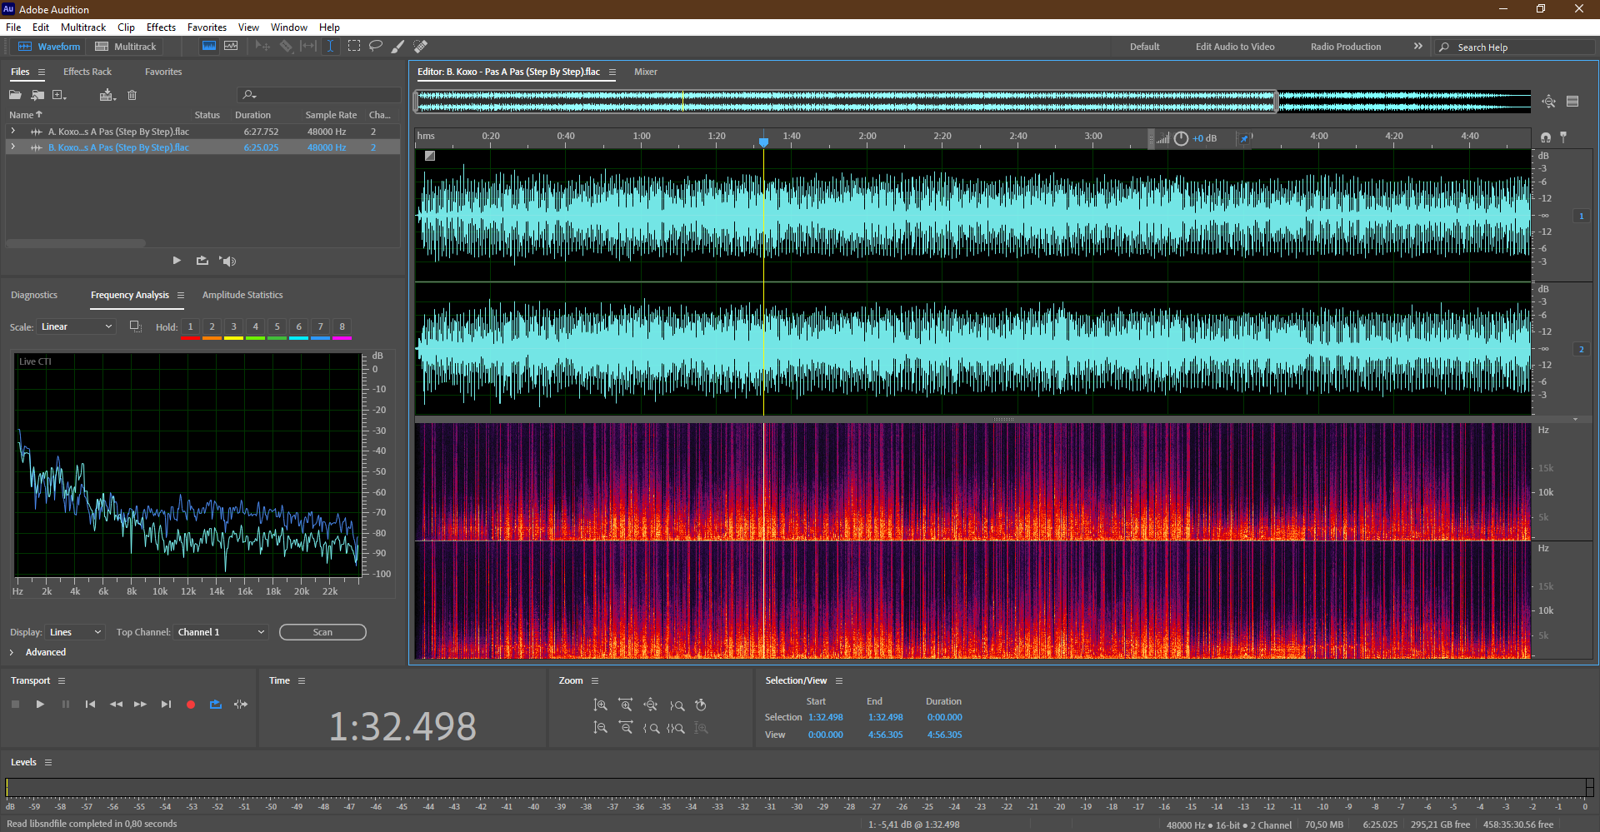Select the Paintbrush Selection tool
Screen dimensions: 1600x832
click(x=398, y=47)
